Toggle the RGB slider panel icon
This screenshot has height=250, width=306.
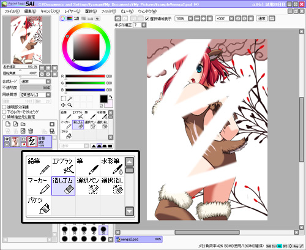(70, 18)
